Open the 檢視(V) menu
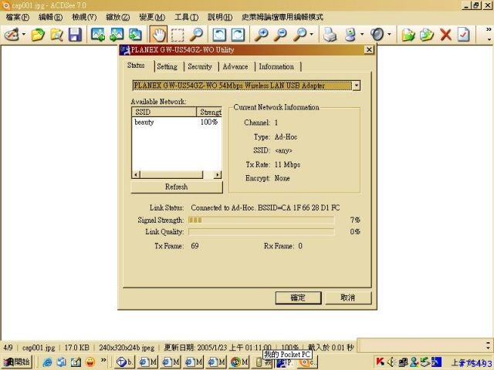The height and width of the screenshot is (370, 494). (x=84, y=17)
